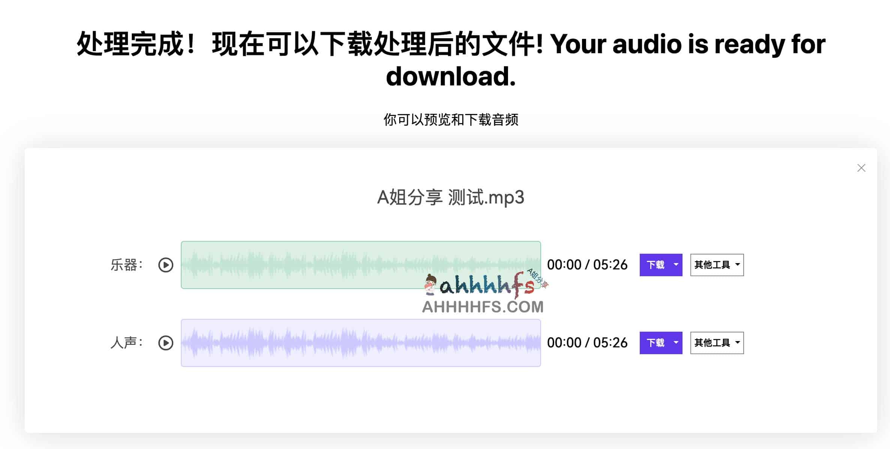
Task: Click the 人声 track label
Action: (x=126, y=343)
